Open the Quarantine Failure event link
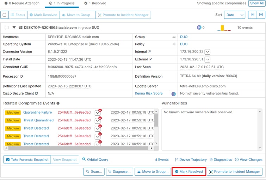Viewport: 266px width, 180px height. click(x=37, y=112)
